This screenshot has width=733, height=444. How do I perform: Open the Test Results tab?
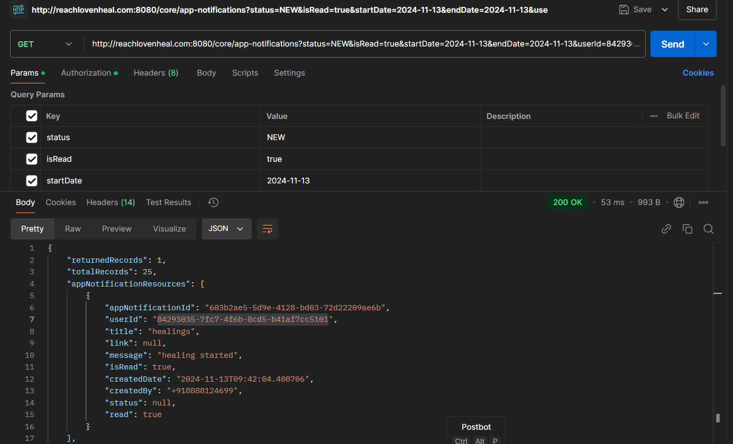[x=169, y=202]
